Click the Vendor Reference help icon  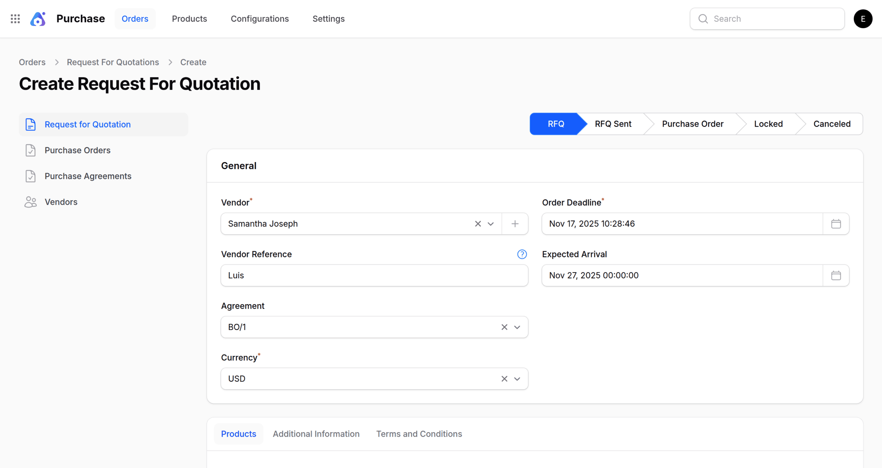(522, 254)
